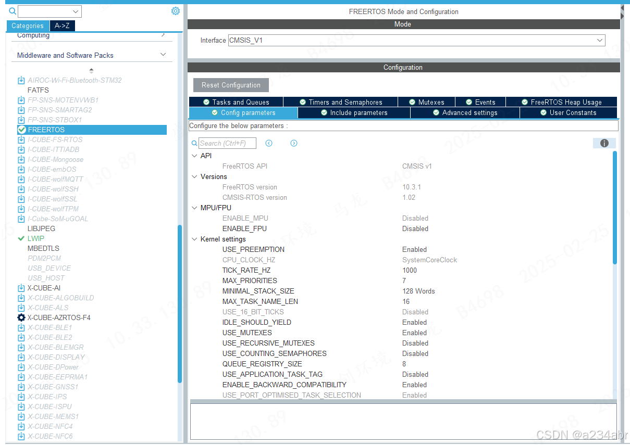Image resolution: width=630 pixels, height=445 pixels.
Task: Click the Reset Configuration button
Action: [x=231, y=85]
